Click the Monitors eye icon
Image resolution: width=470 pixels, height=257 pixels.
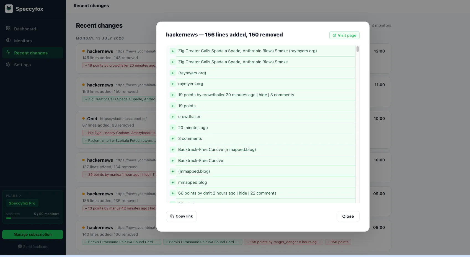(8, 40)
